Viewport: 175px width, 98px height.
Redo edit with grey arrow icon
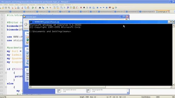[x=36, y=8]
